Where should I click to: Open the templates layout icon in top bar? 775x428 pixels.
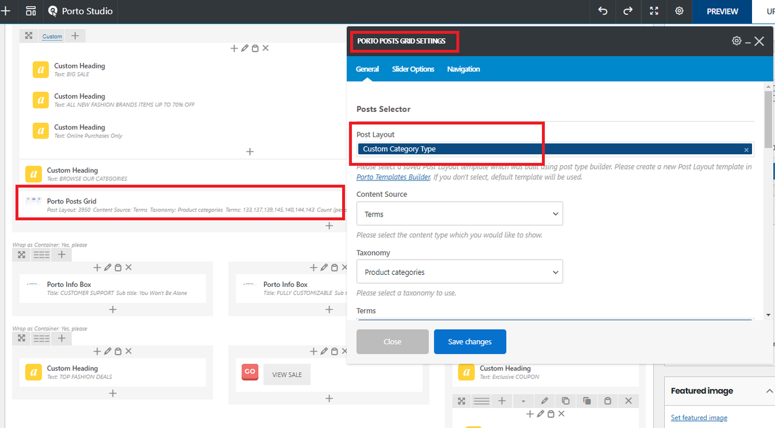coord(31,11)
